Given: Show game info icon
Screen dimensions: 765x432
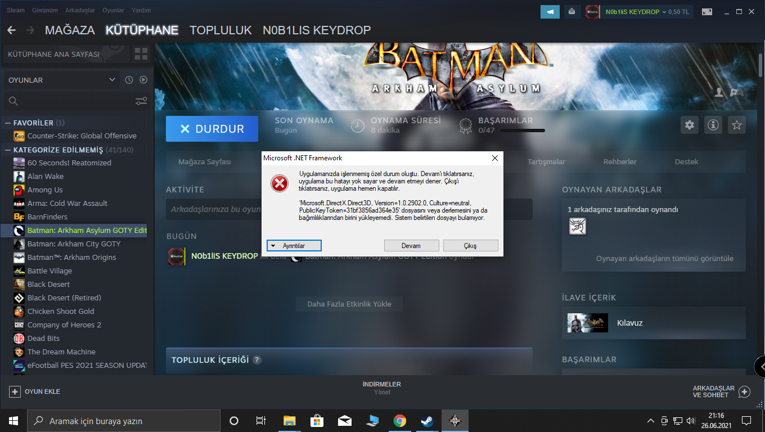Looking at the screenshot, I should (x=713, y=125).
